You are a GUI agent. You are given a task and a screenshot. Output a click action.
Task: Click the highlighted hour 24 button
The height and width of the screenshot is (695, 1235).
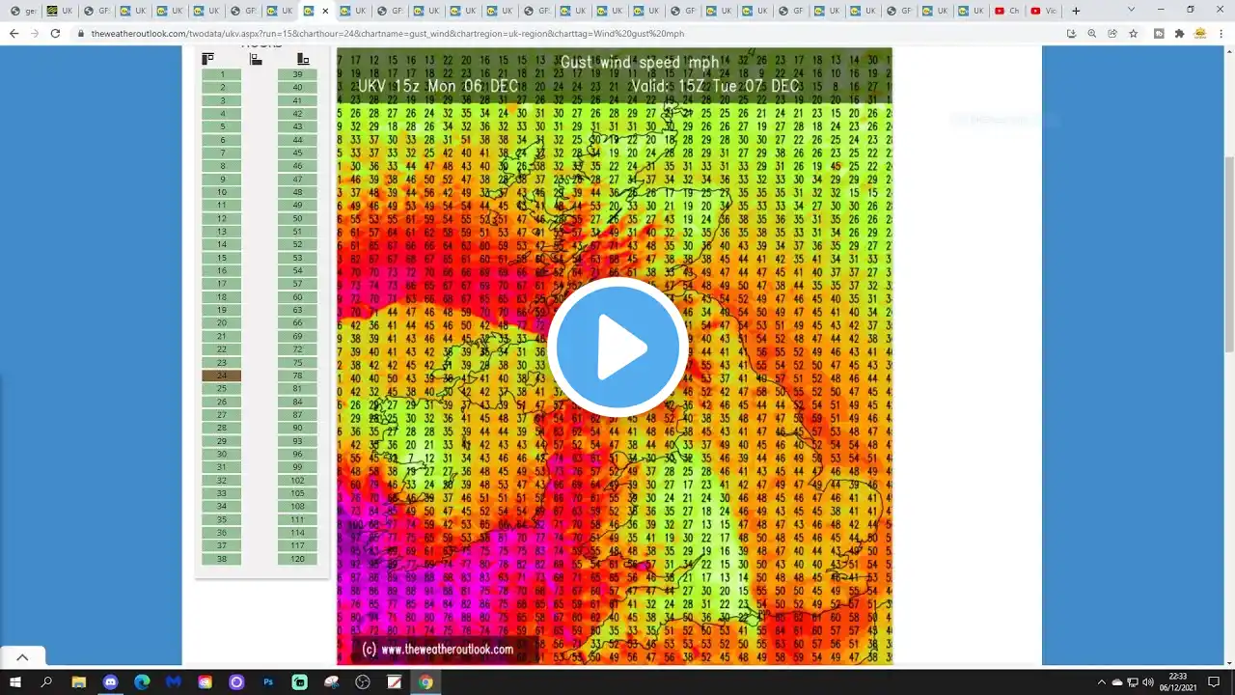[222, 375]
